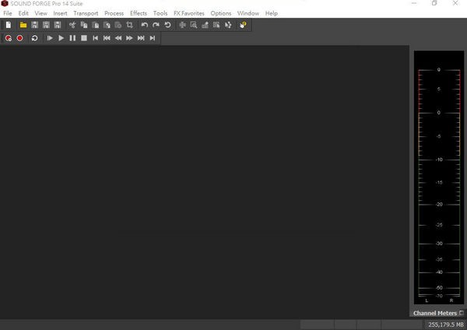
Task: Open the Window menu
Action: click(x=248, y=13)
